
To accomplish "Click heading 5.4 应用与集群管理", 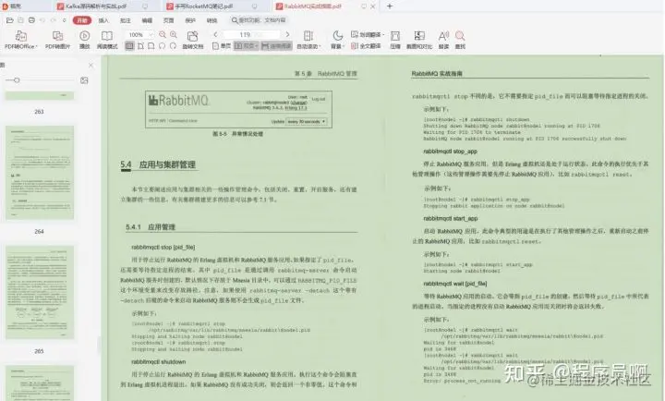I will (158, 164).
